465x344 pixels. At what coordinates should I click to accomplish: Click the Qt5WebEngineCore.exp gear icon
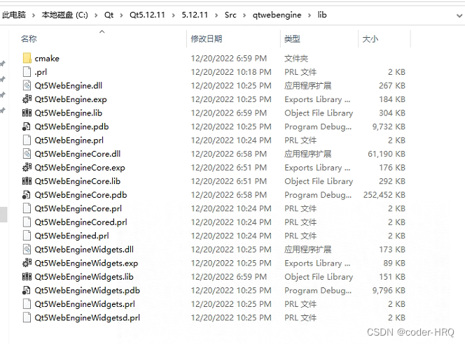click(x=27, y=167)
